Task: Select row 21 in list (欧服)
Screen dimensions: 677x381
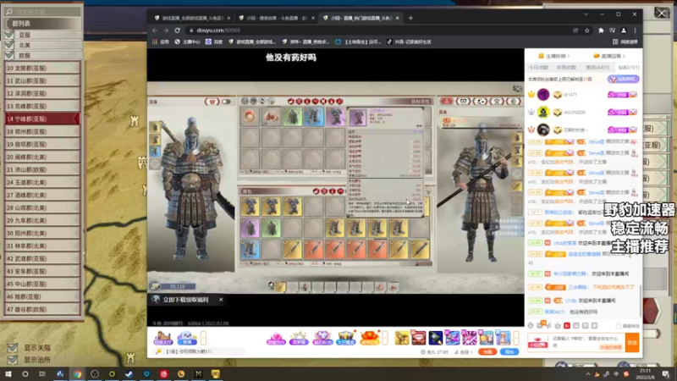Action: pos(42,169)
